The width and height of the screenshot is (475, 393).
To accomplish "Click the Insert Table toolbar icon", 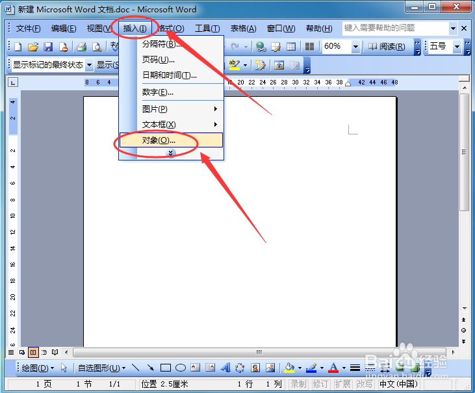I will [291, 47].
